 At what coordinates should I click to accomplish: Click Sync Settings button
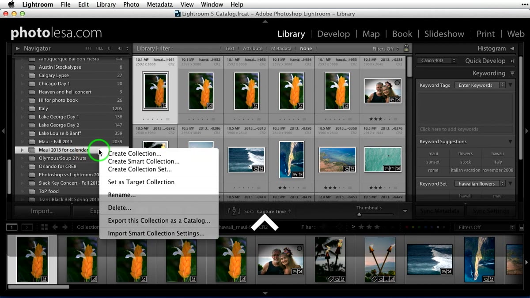pyautogui.click(x=491, y=211)
